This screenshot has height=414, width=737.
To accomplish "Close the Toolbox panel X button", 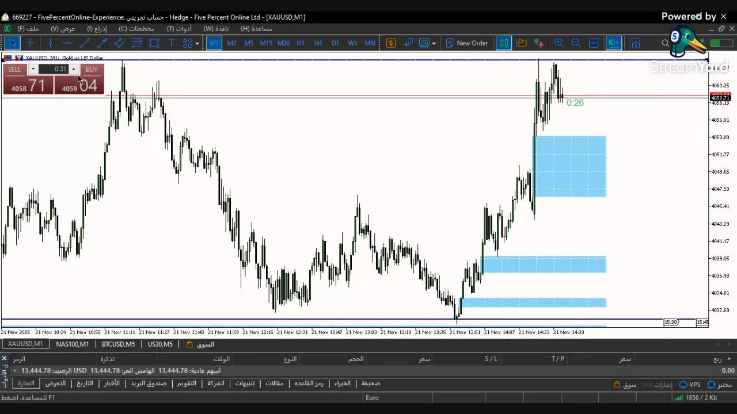I will 4,358.
